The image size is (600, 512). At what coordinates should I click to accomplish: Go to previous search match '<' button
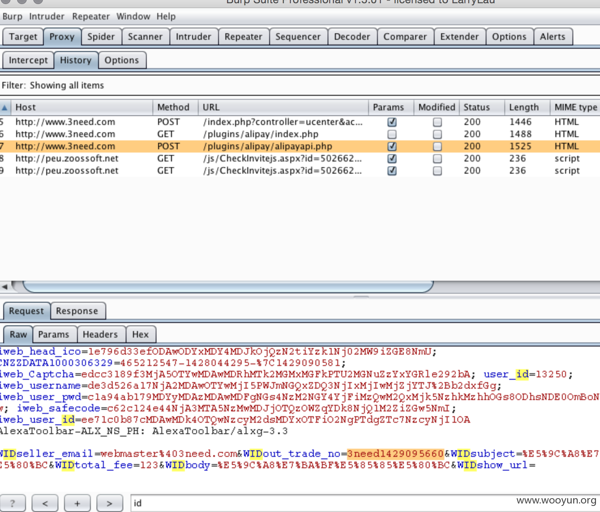(45, 503)
